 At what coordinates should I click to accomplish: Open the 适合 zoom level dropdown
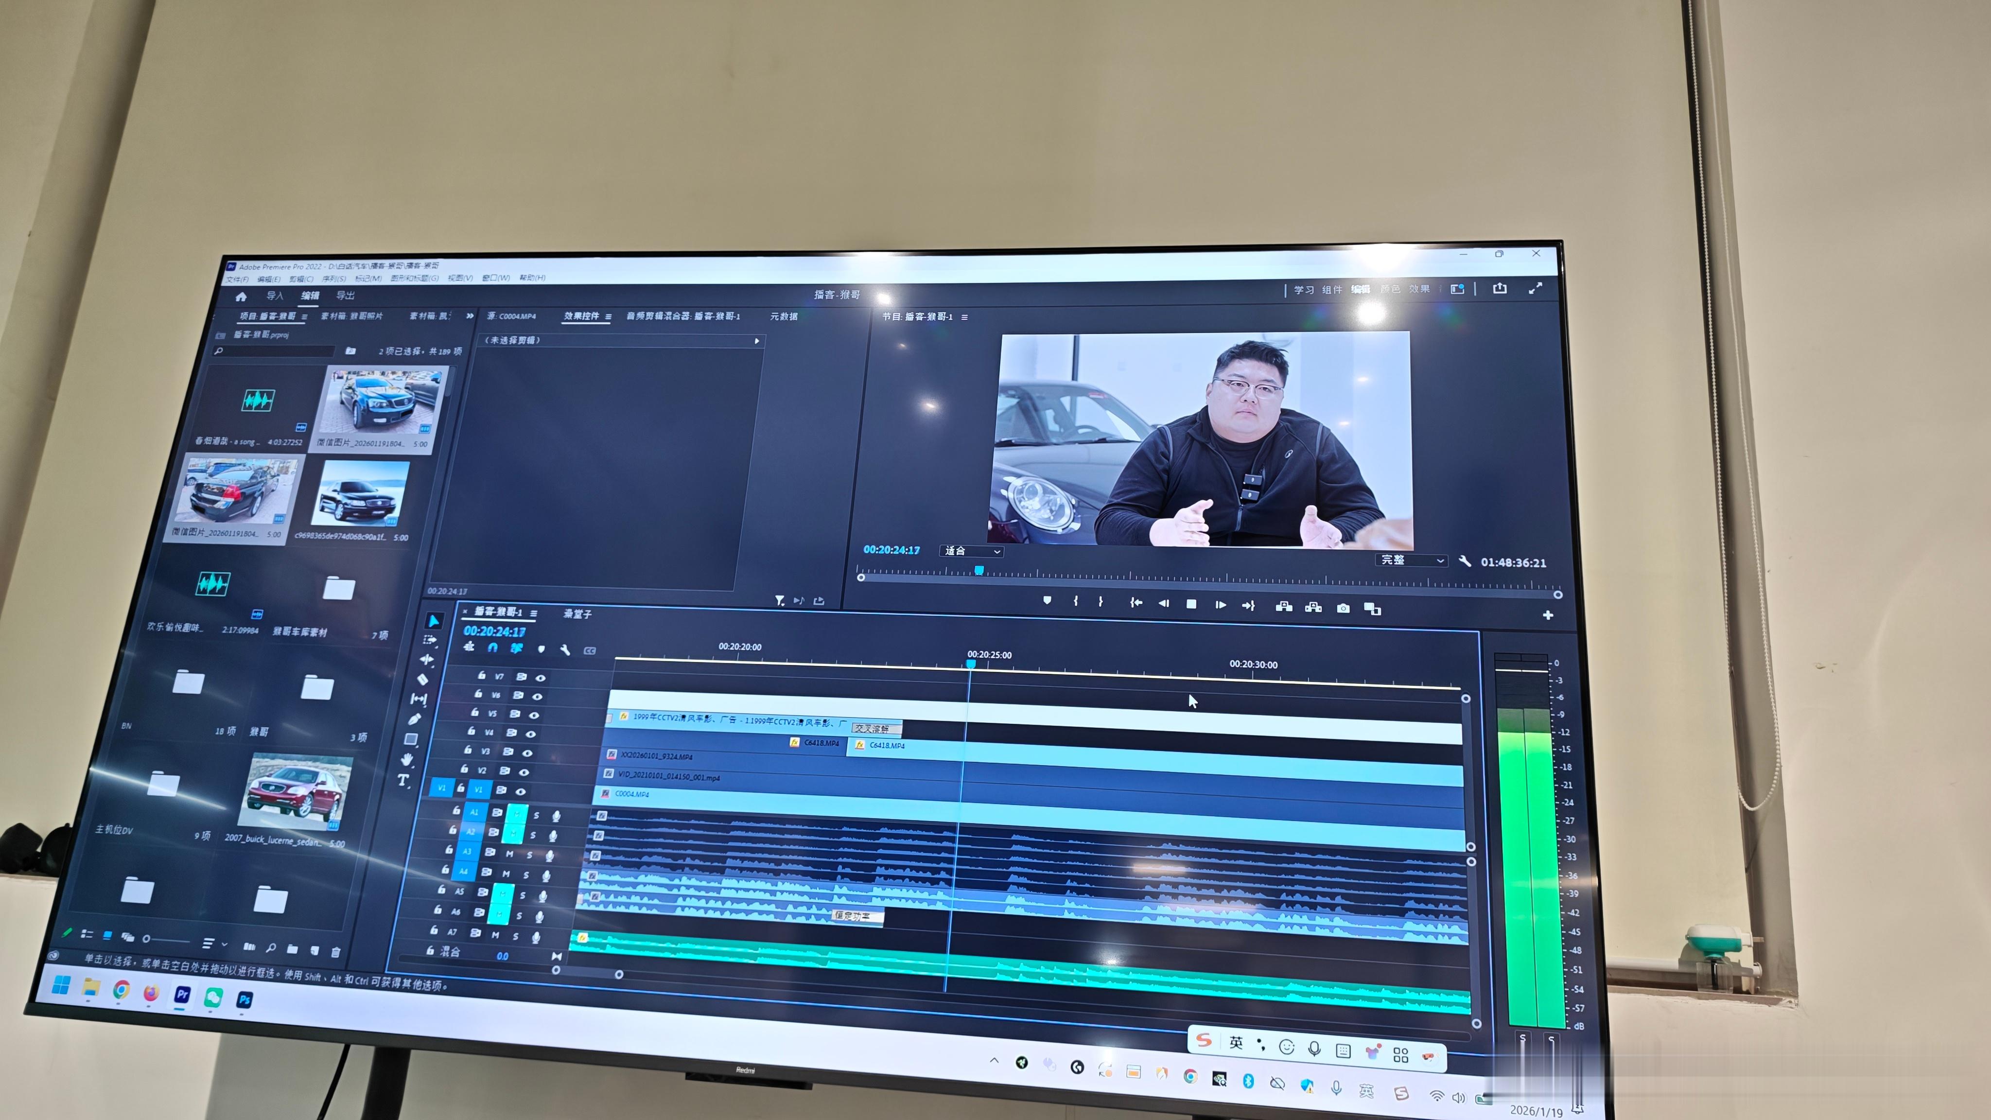[972, 551]
